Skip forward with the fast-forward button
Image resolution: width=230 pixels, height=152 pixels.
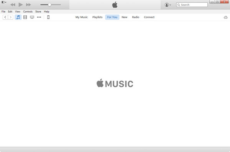(28, 5)
